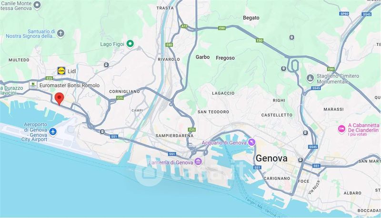This screenshot has width=381, height=218.
Task: Click the red location pin marker
Action: [59, 99]
